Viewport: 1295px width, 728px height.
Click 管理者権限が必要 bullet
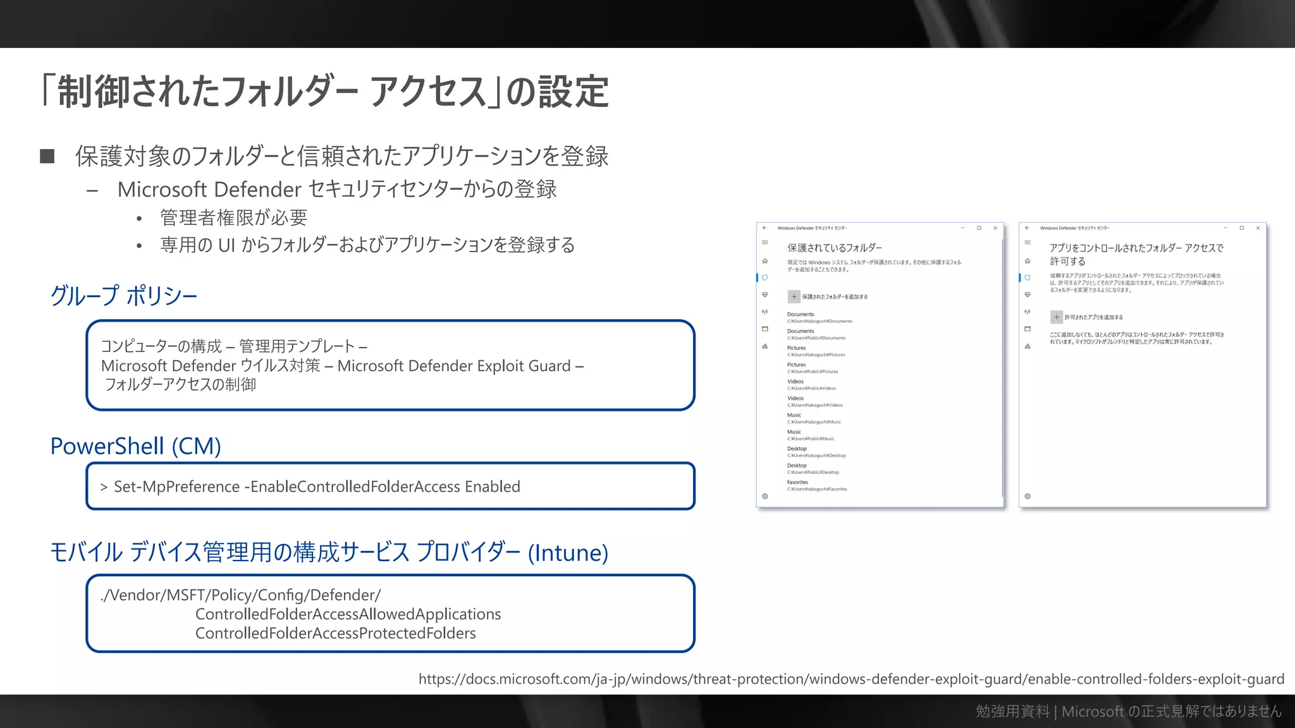[x=234, y=217]
